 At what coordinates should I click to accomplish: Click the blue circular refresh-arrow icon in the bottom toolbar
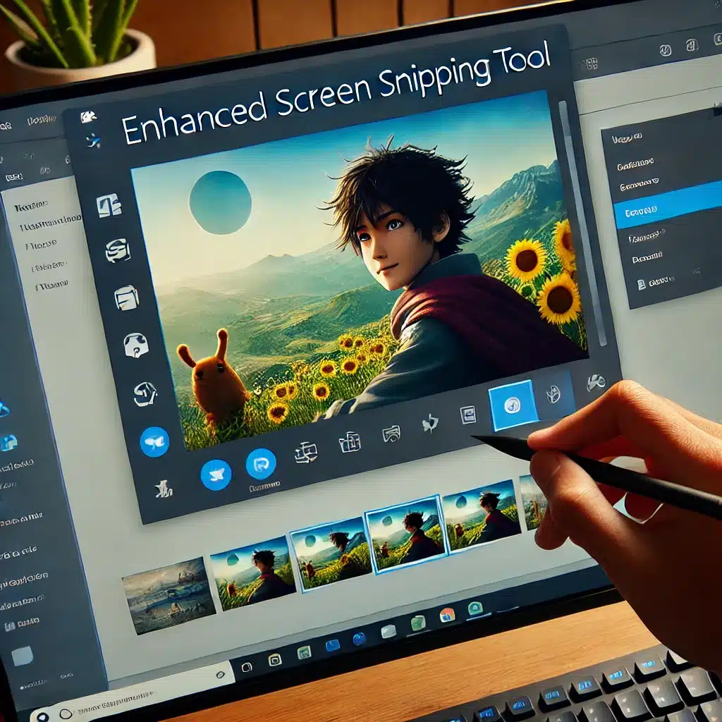(x=259, y=465)
